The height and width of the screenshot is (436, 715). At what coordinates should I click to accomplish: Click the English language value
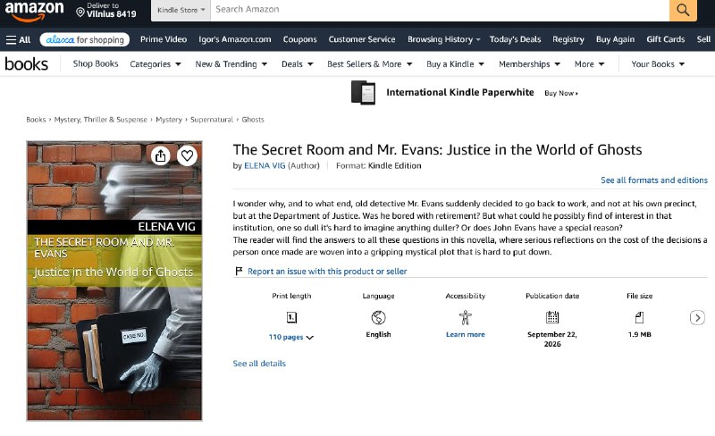[378, 334]
